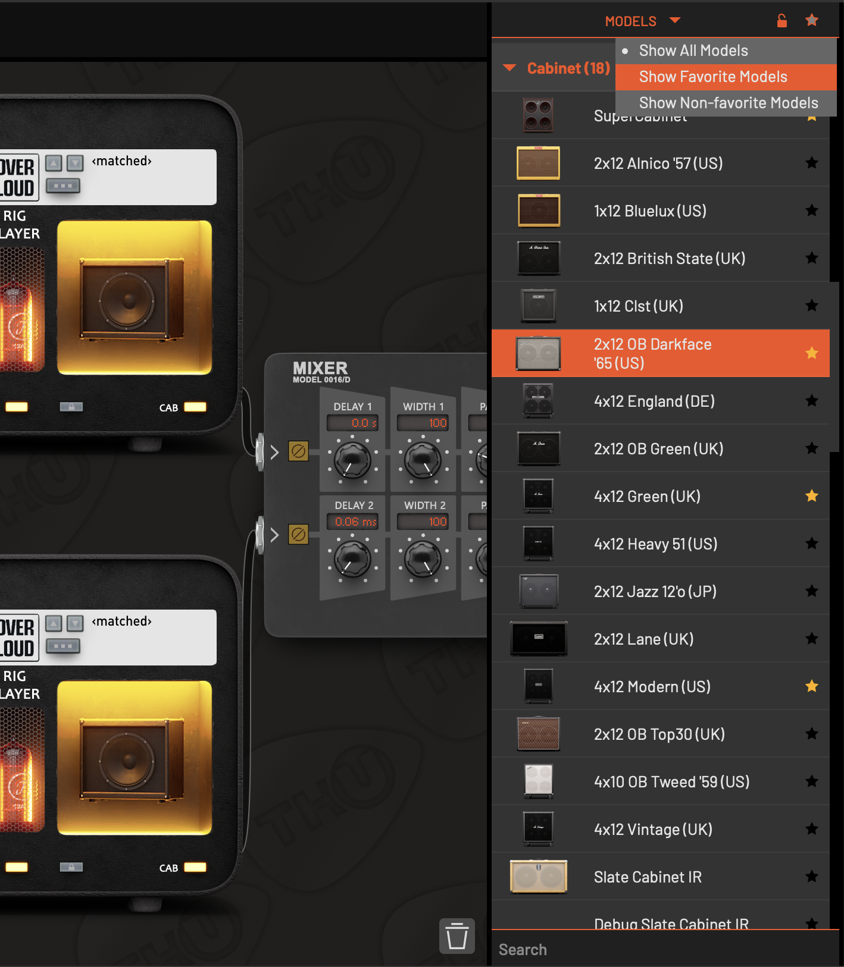Collapse the Cabinet (18) category
The width and height of the screenshot is (844, 967).
[509, 68]
